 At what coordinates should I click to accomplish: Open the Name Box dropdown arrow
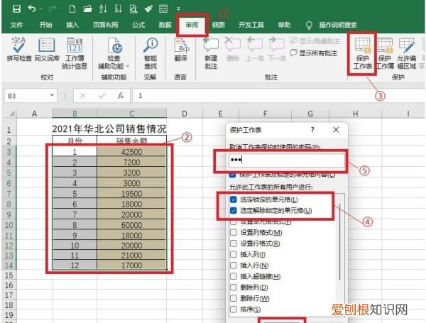[52, 95]
